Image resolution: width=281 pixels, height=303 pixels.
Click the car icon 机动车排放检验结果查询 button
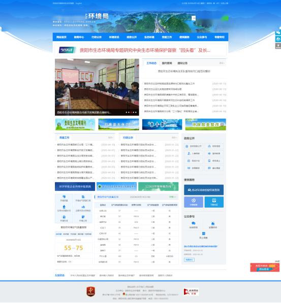point(204,190)
